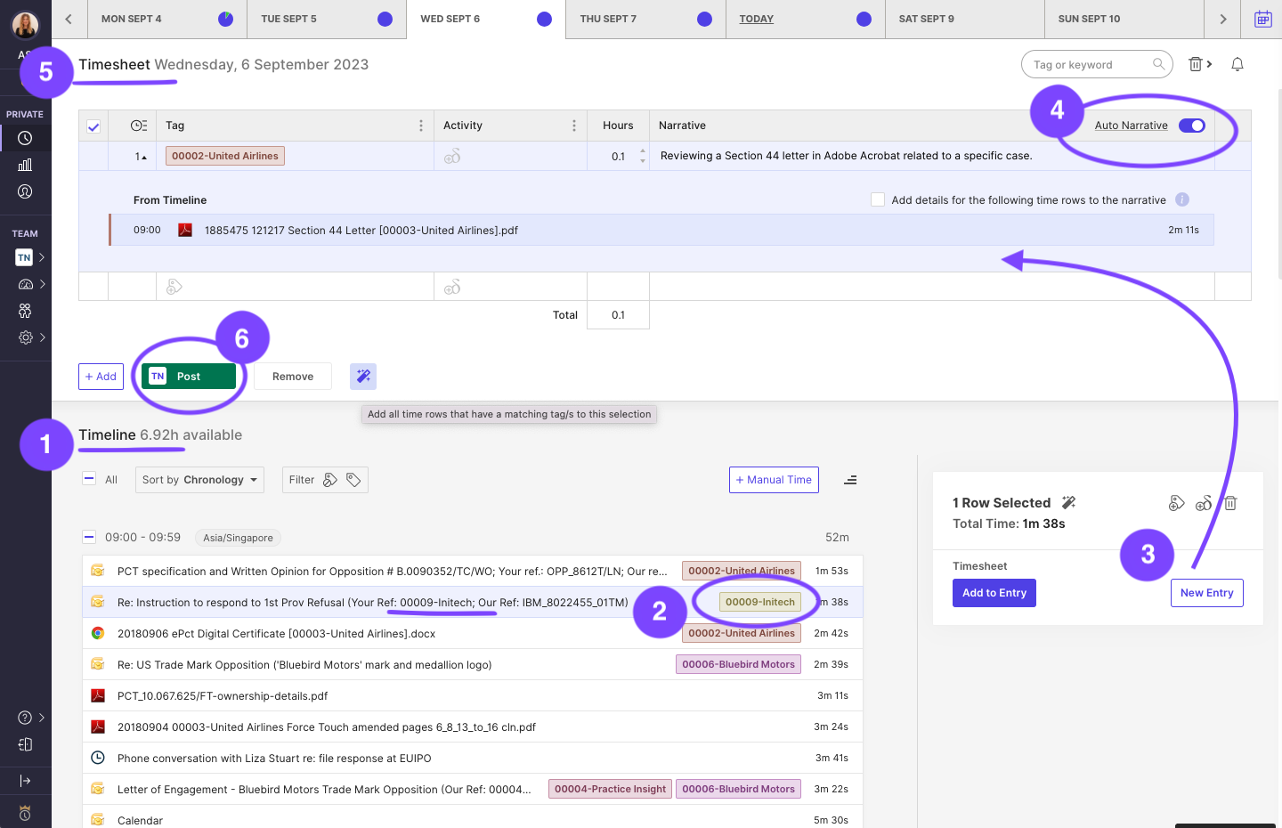Screen dimensions: 1282x828
Task: Click the magic wand to add matching time rows
Action: 363,376
